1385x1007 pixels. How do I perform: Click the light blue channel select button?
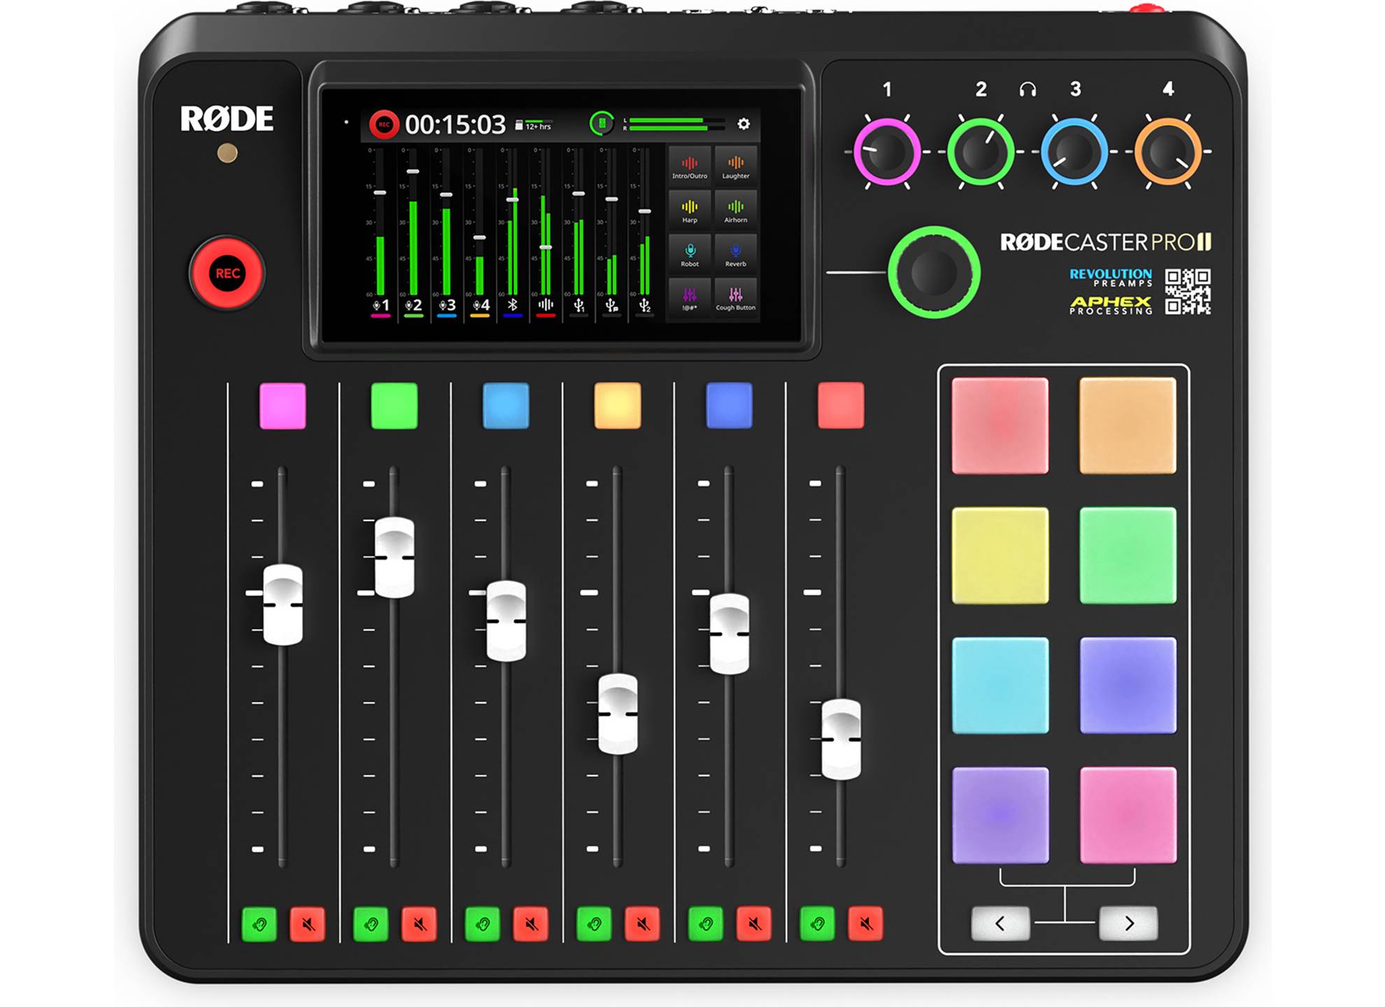coord(506,406)
